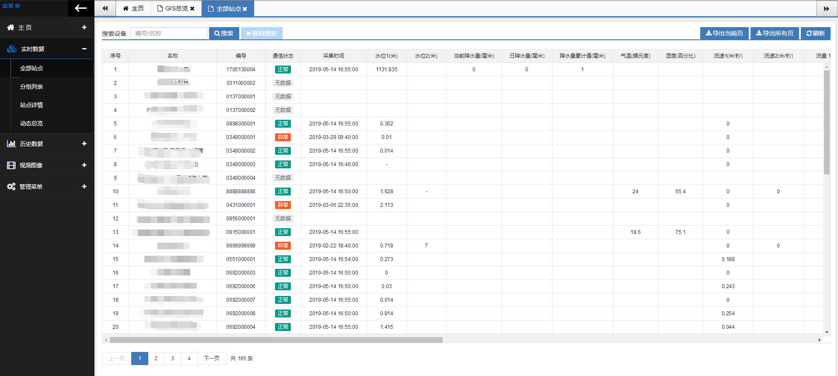838x376 pixels.
Task: Click the 实时数据 cubes icon
Action: pyautogui.click(x=12, y=49)
